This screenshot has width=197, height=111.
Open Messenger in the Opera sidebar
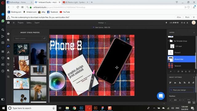tap(3, 14)
